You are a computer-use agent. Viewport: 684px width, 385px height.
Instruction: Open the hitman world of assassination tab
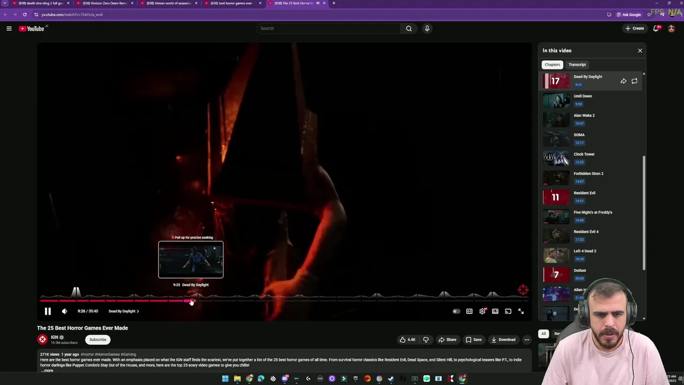pyautogui.click(x=169, y=3)
